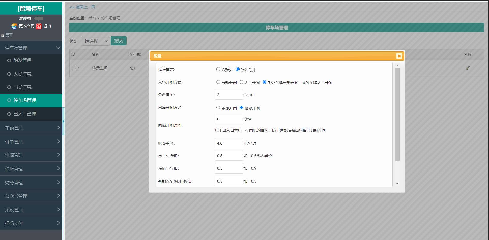Expand the 资源管理 sidebar section
This screenshot has height=240, width=489.
pyautogui.click(x=31, y=155)
